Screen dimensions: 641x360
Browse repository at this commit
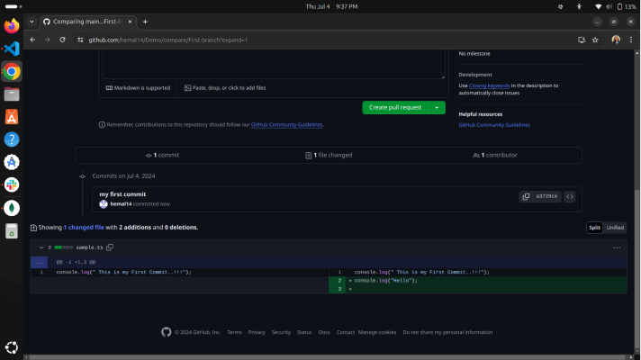(x=570, y=196)
